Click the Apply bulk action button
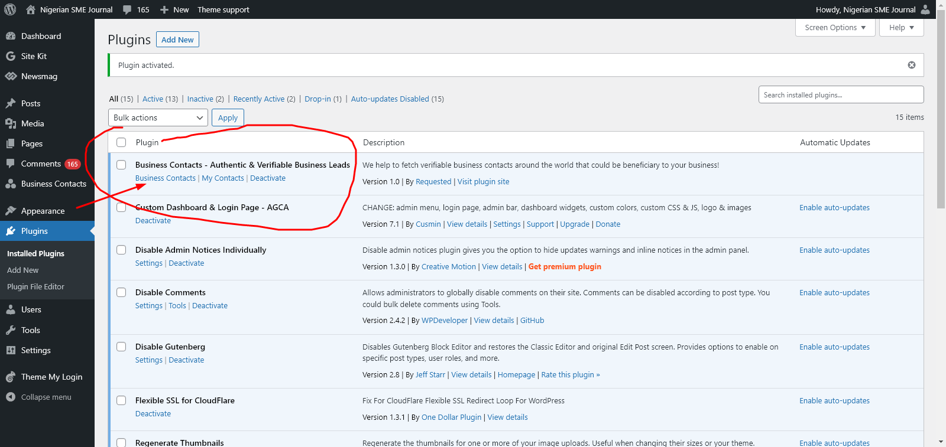The height and width of the screenshot is (447, 946). coord(228,118)
